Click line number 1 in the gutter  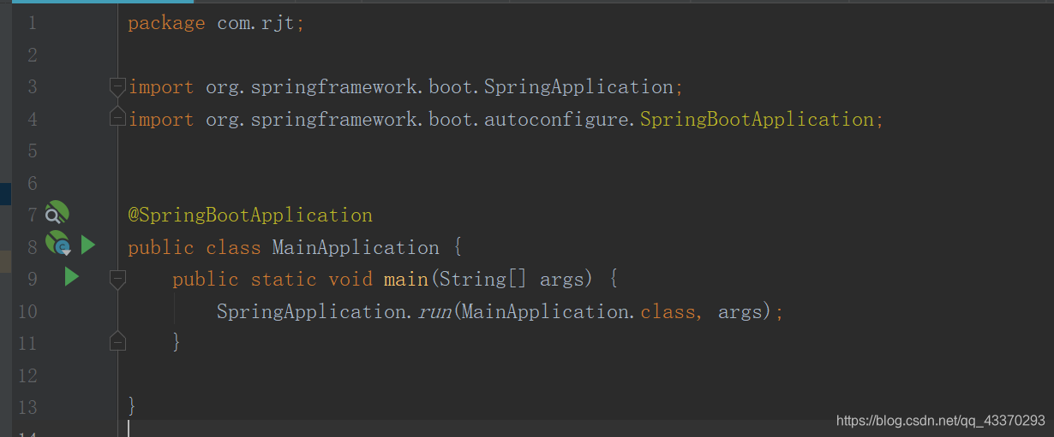point(32,23)
